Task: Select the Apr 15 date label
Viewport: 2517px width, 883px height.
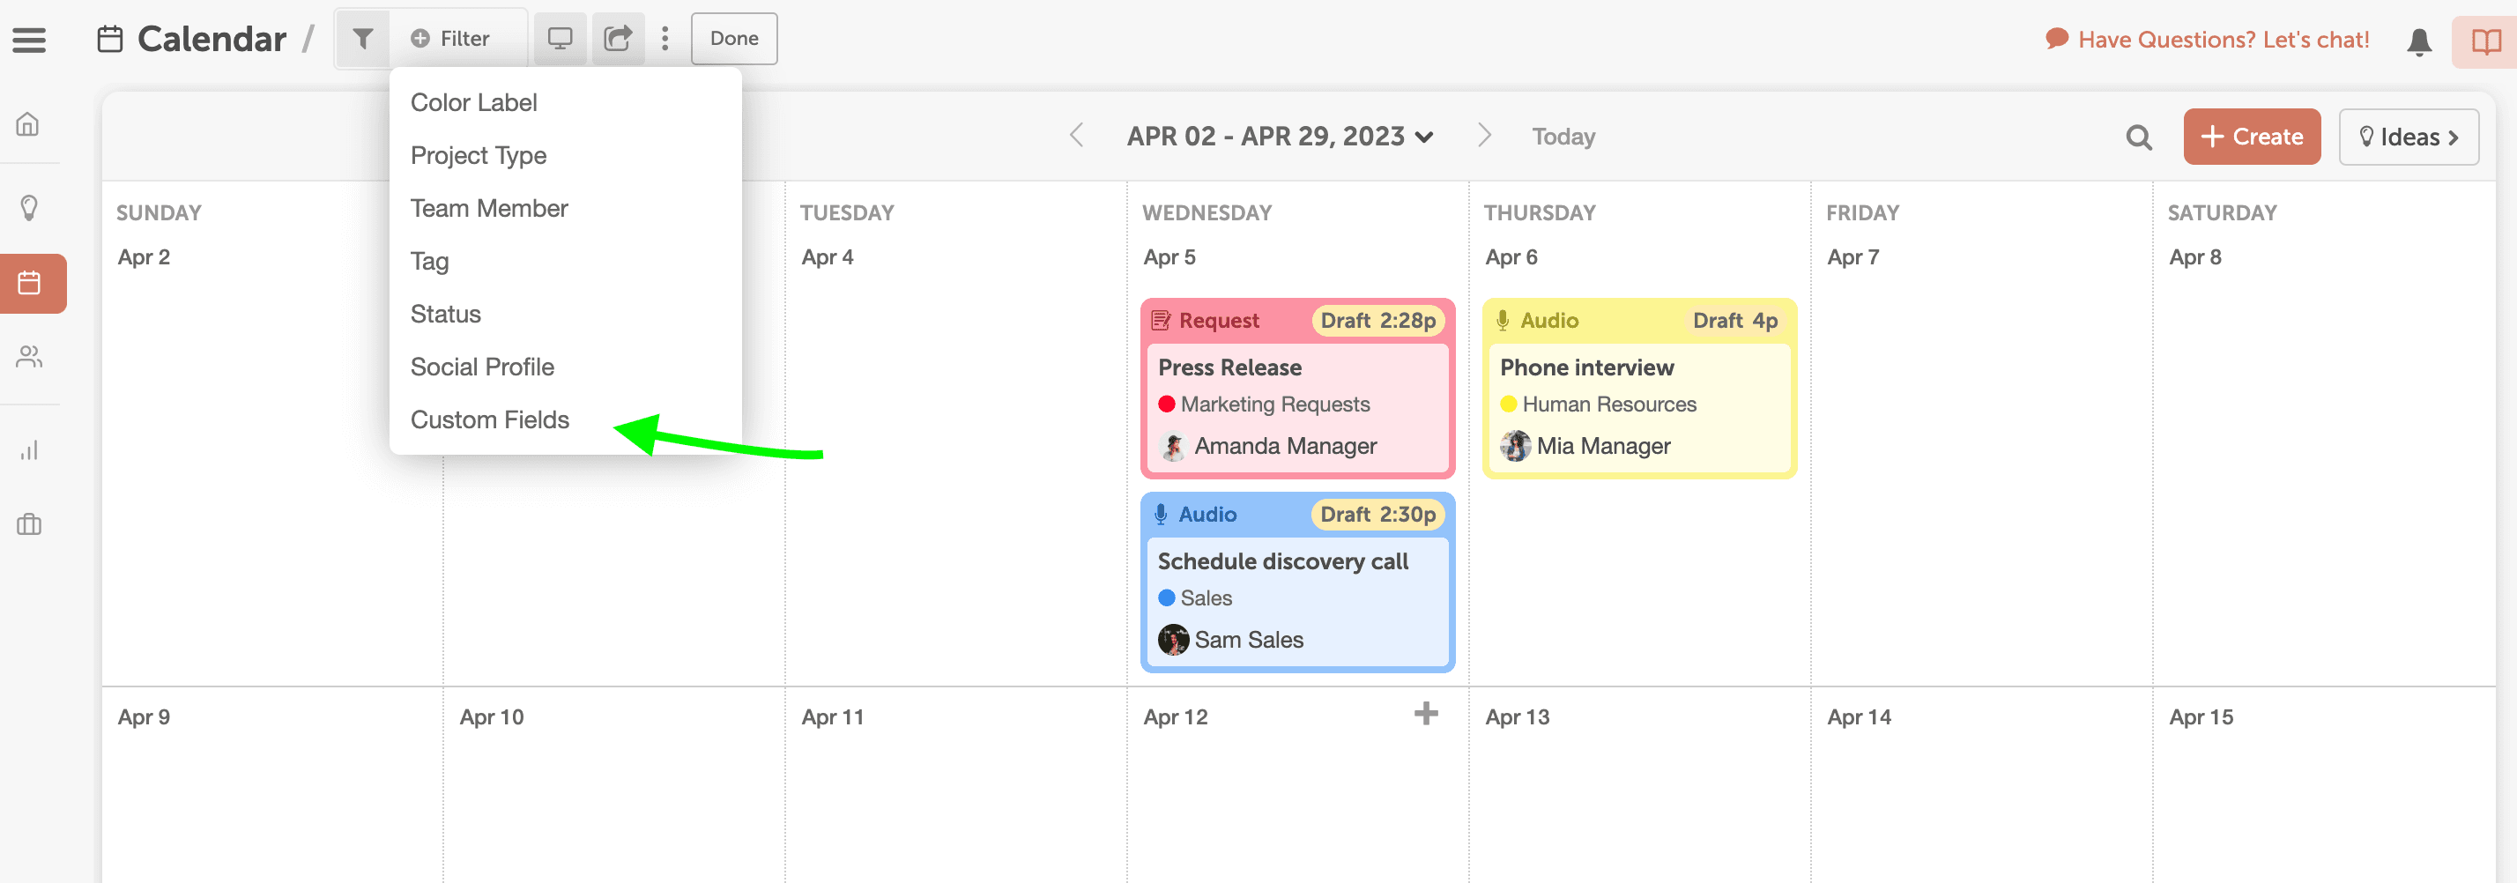Action: (x=2201, y=717)
